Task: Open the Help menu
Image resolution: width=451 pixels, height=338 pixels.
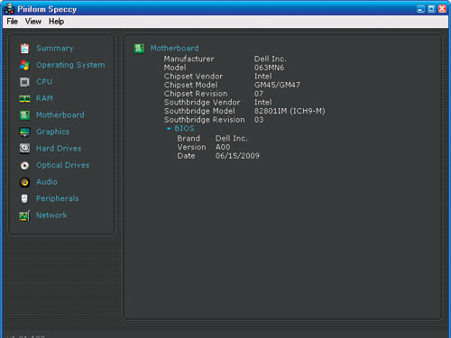Action: click(57, 22)
